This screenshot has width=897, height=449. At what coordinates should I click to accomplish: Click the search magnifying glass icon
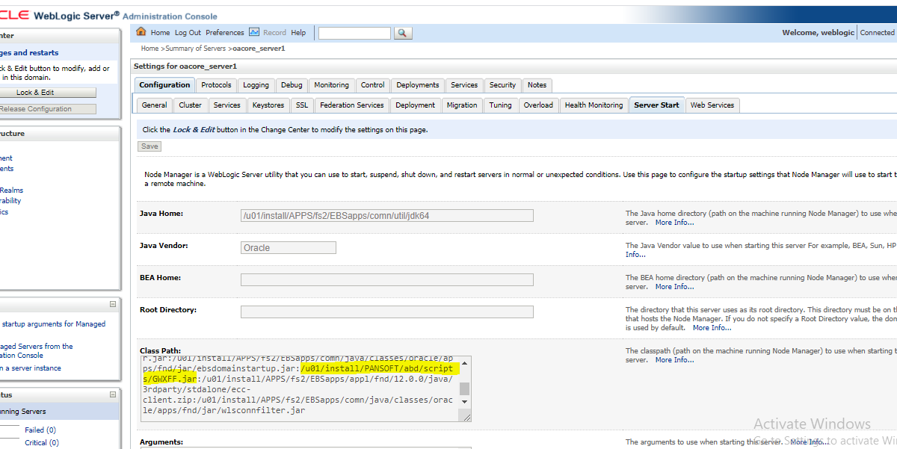pos(402,32)
